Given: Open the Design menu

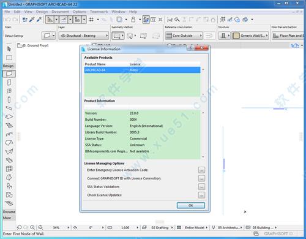Looking at the screenshot, I should coord(42,12).
